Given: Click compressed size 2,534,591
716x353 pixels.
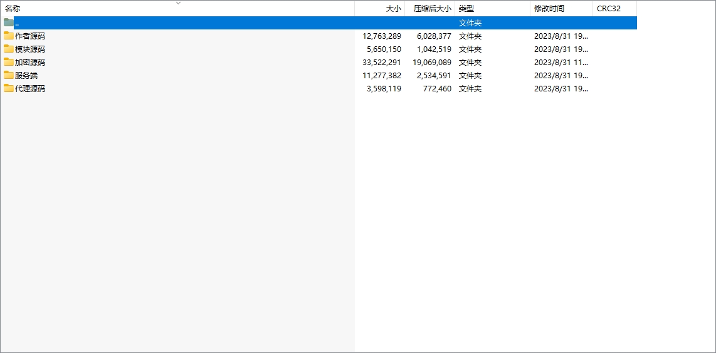Looking at the screenshot, I should click(x=434, y=76).
